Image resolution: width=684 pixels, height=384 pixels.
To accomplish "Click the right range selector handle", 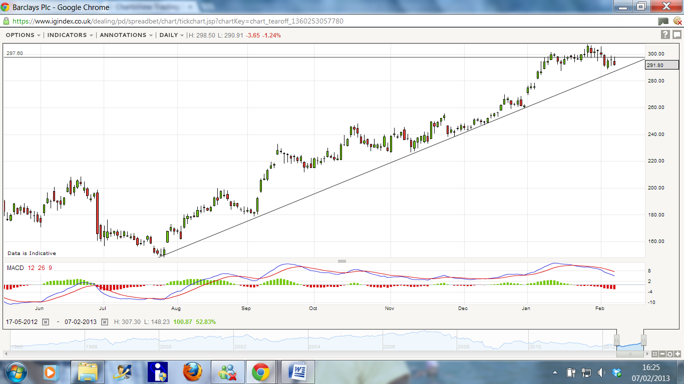I will tap(643, 340).
